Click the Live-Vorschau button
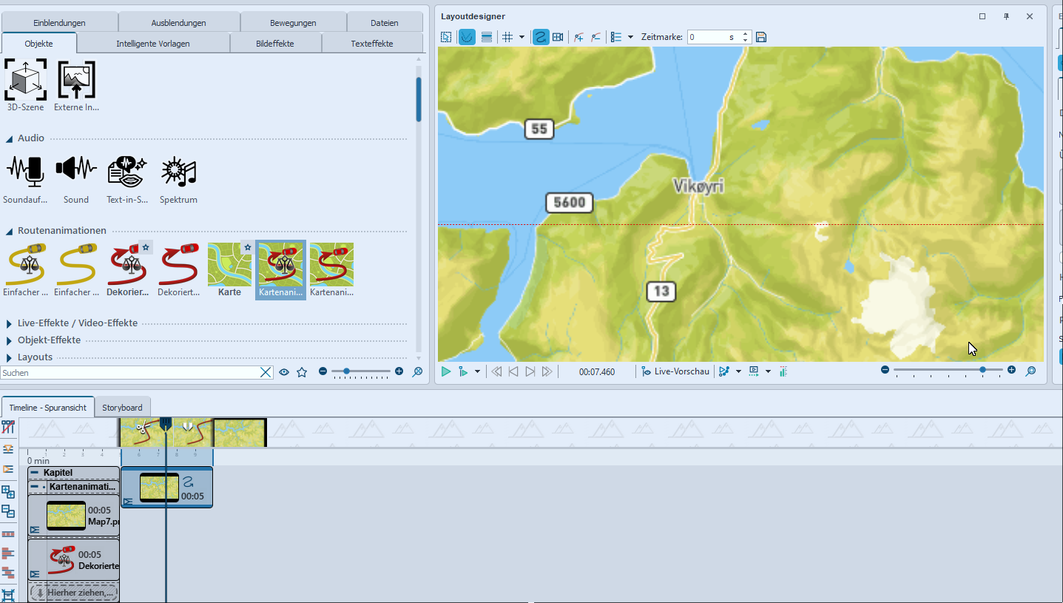The image size is (1063, 603). pyautogui.click(x=675, y=371)
